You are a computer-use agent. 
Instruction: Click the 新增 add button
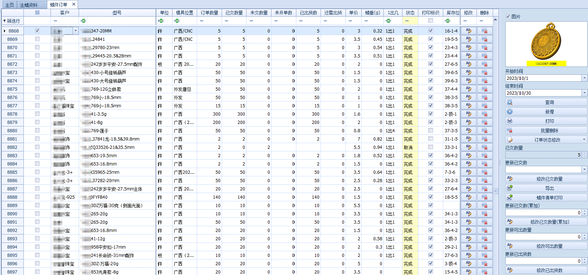click(546, 112)
